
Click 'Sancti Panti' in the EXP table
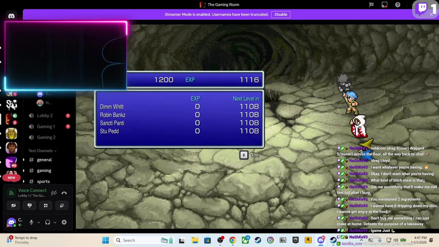tap(112, 123)
